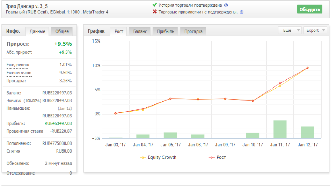Click the Jan 03 growth data point

coord(116,113)
